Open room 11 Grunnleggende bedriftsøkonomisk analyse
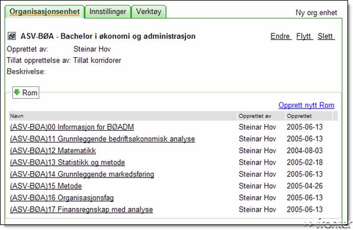 pyautogui.click(x=103, y=139)
